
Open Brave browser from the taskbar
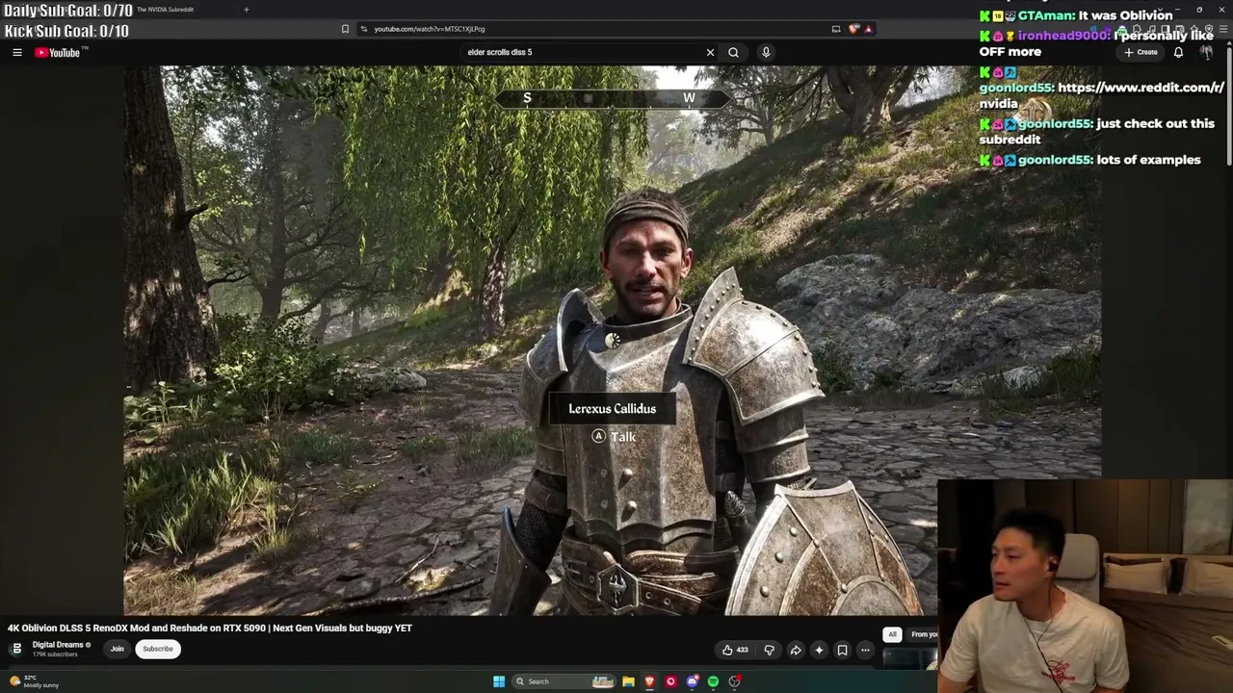click(x=649, y=681)
